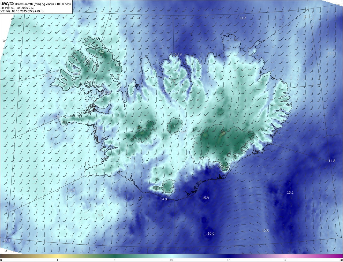This screenshot has width=343, height=262.
Task: Click the 3.6 value on the large southeast glacier
Action: point(224,133)
